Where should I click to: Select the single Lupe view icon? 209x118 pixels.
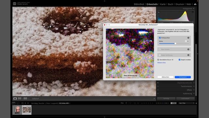[15, 99]
